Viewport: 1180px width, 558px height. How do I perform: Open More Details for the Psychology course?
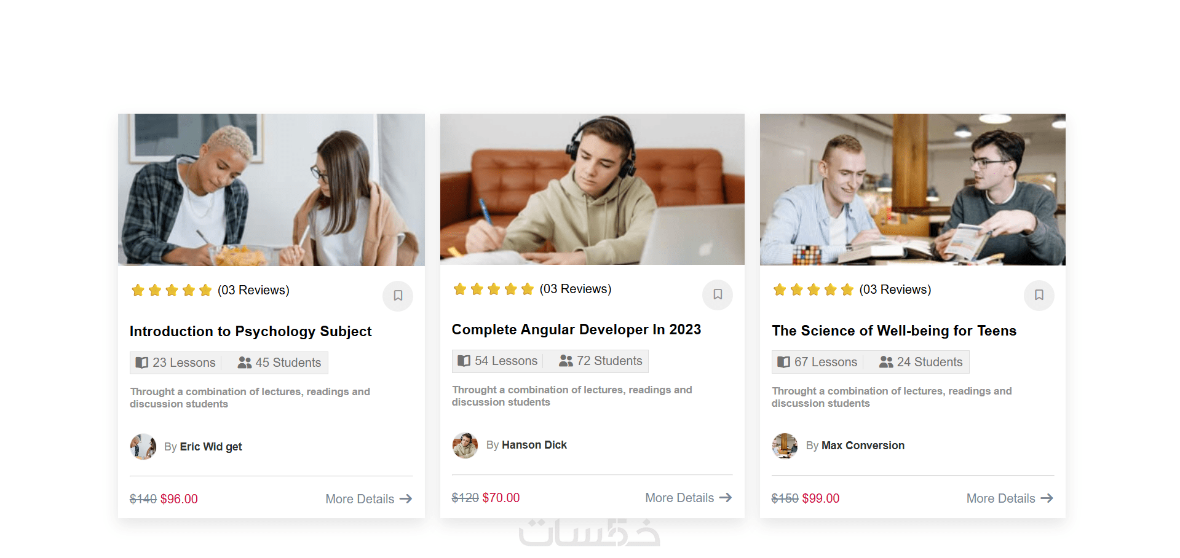369,499
